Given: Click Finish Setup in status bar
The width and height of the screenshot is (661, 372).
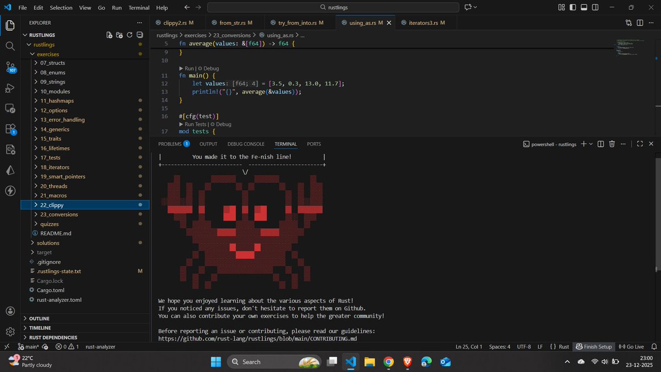Looking at the screenshot, I should tap(594, 347).
